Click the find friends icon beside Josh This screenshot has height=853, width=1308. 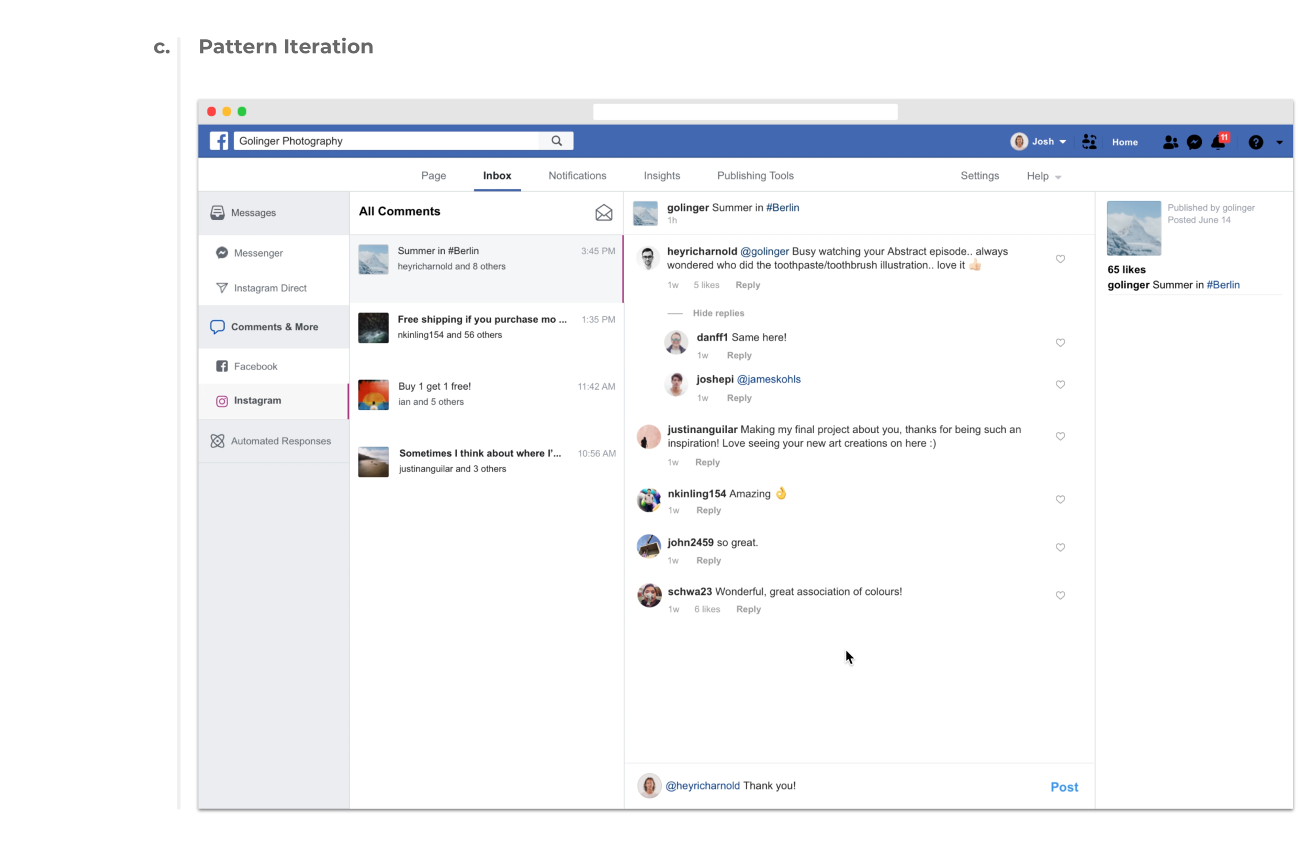[1089, 142]
